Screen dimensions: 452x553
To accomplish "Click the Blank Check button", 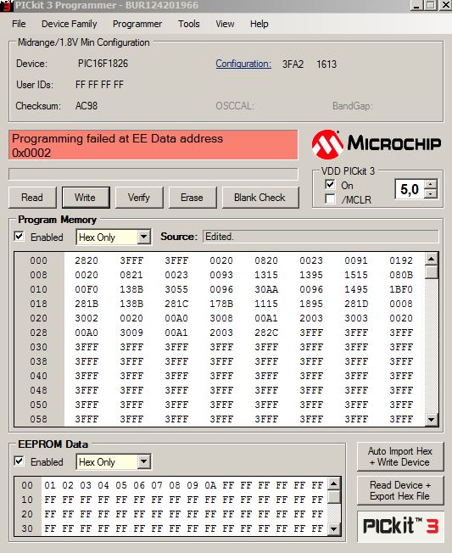I will click(x=259, y=198).
